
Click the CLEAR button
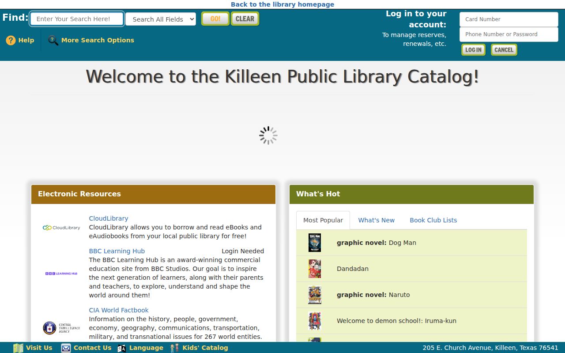245,19
